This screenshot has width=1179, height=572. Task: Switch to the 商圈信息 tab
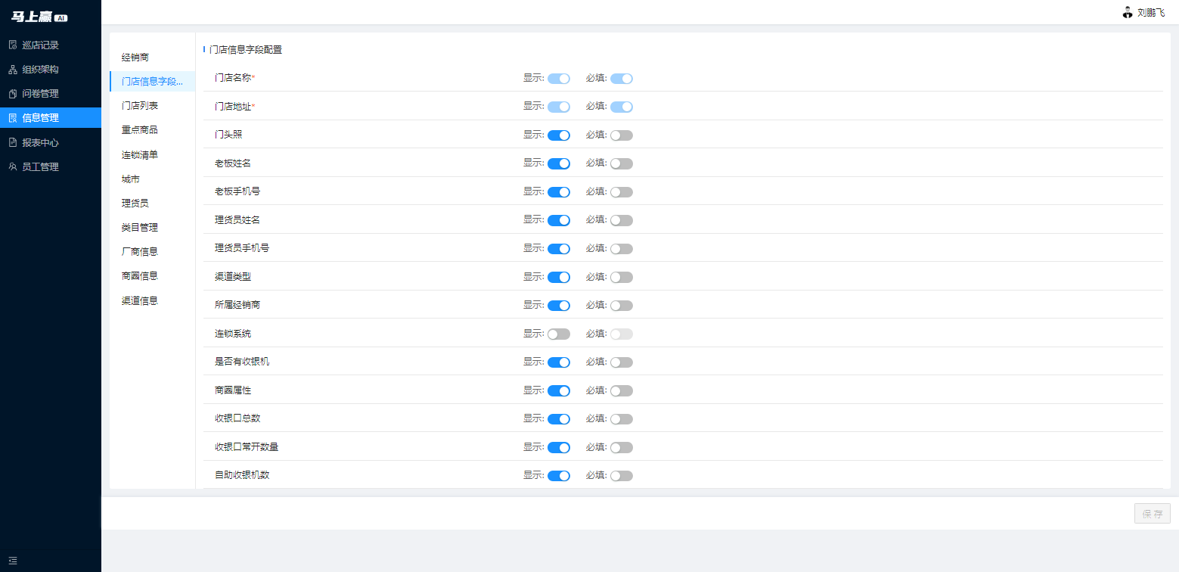pyautogui.click(x=152, y=276)
